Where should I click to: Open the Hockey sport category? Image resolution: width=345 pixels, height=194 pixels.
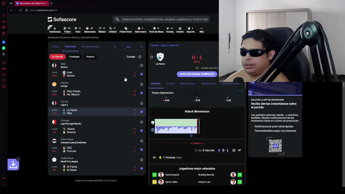pyautogui.click(x=170, y=30)
